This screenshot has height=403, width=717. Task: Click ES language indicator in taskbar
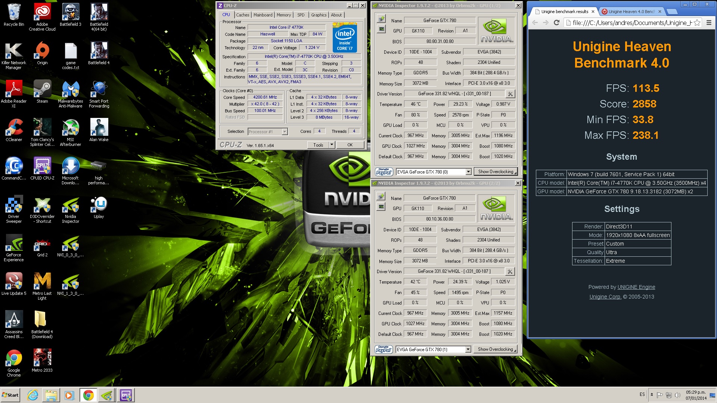click(x=642, y=394)
